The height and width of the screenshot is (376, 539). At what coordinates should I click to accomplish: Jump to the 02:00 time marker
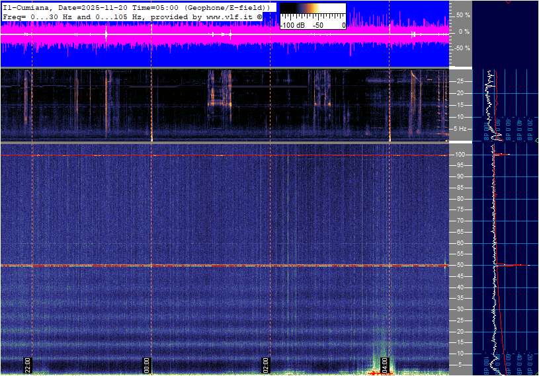click(x=266, y=365)
